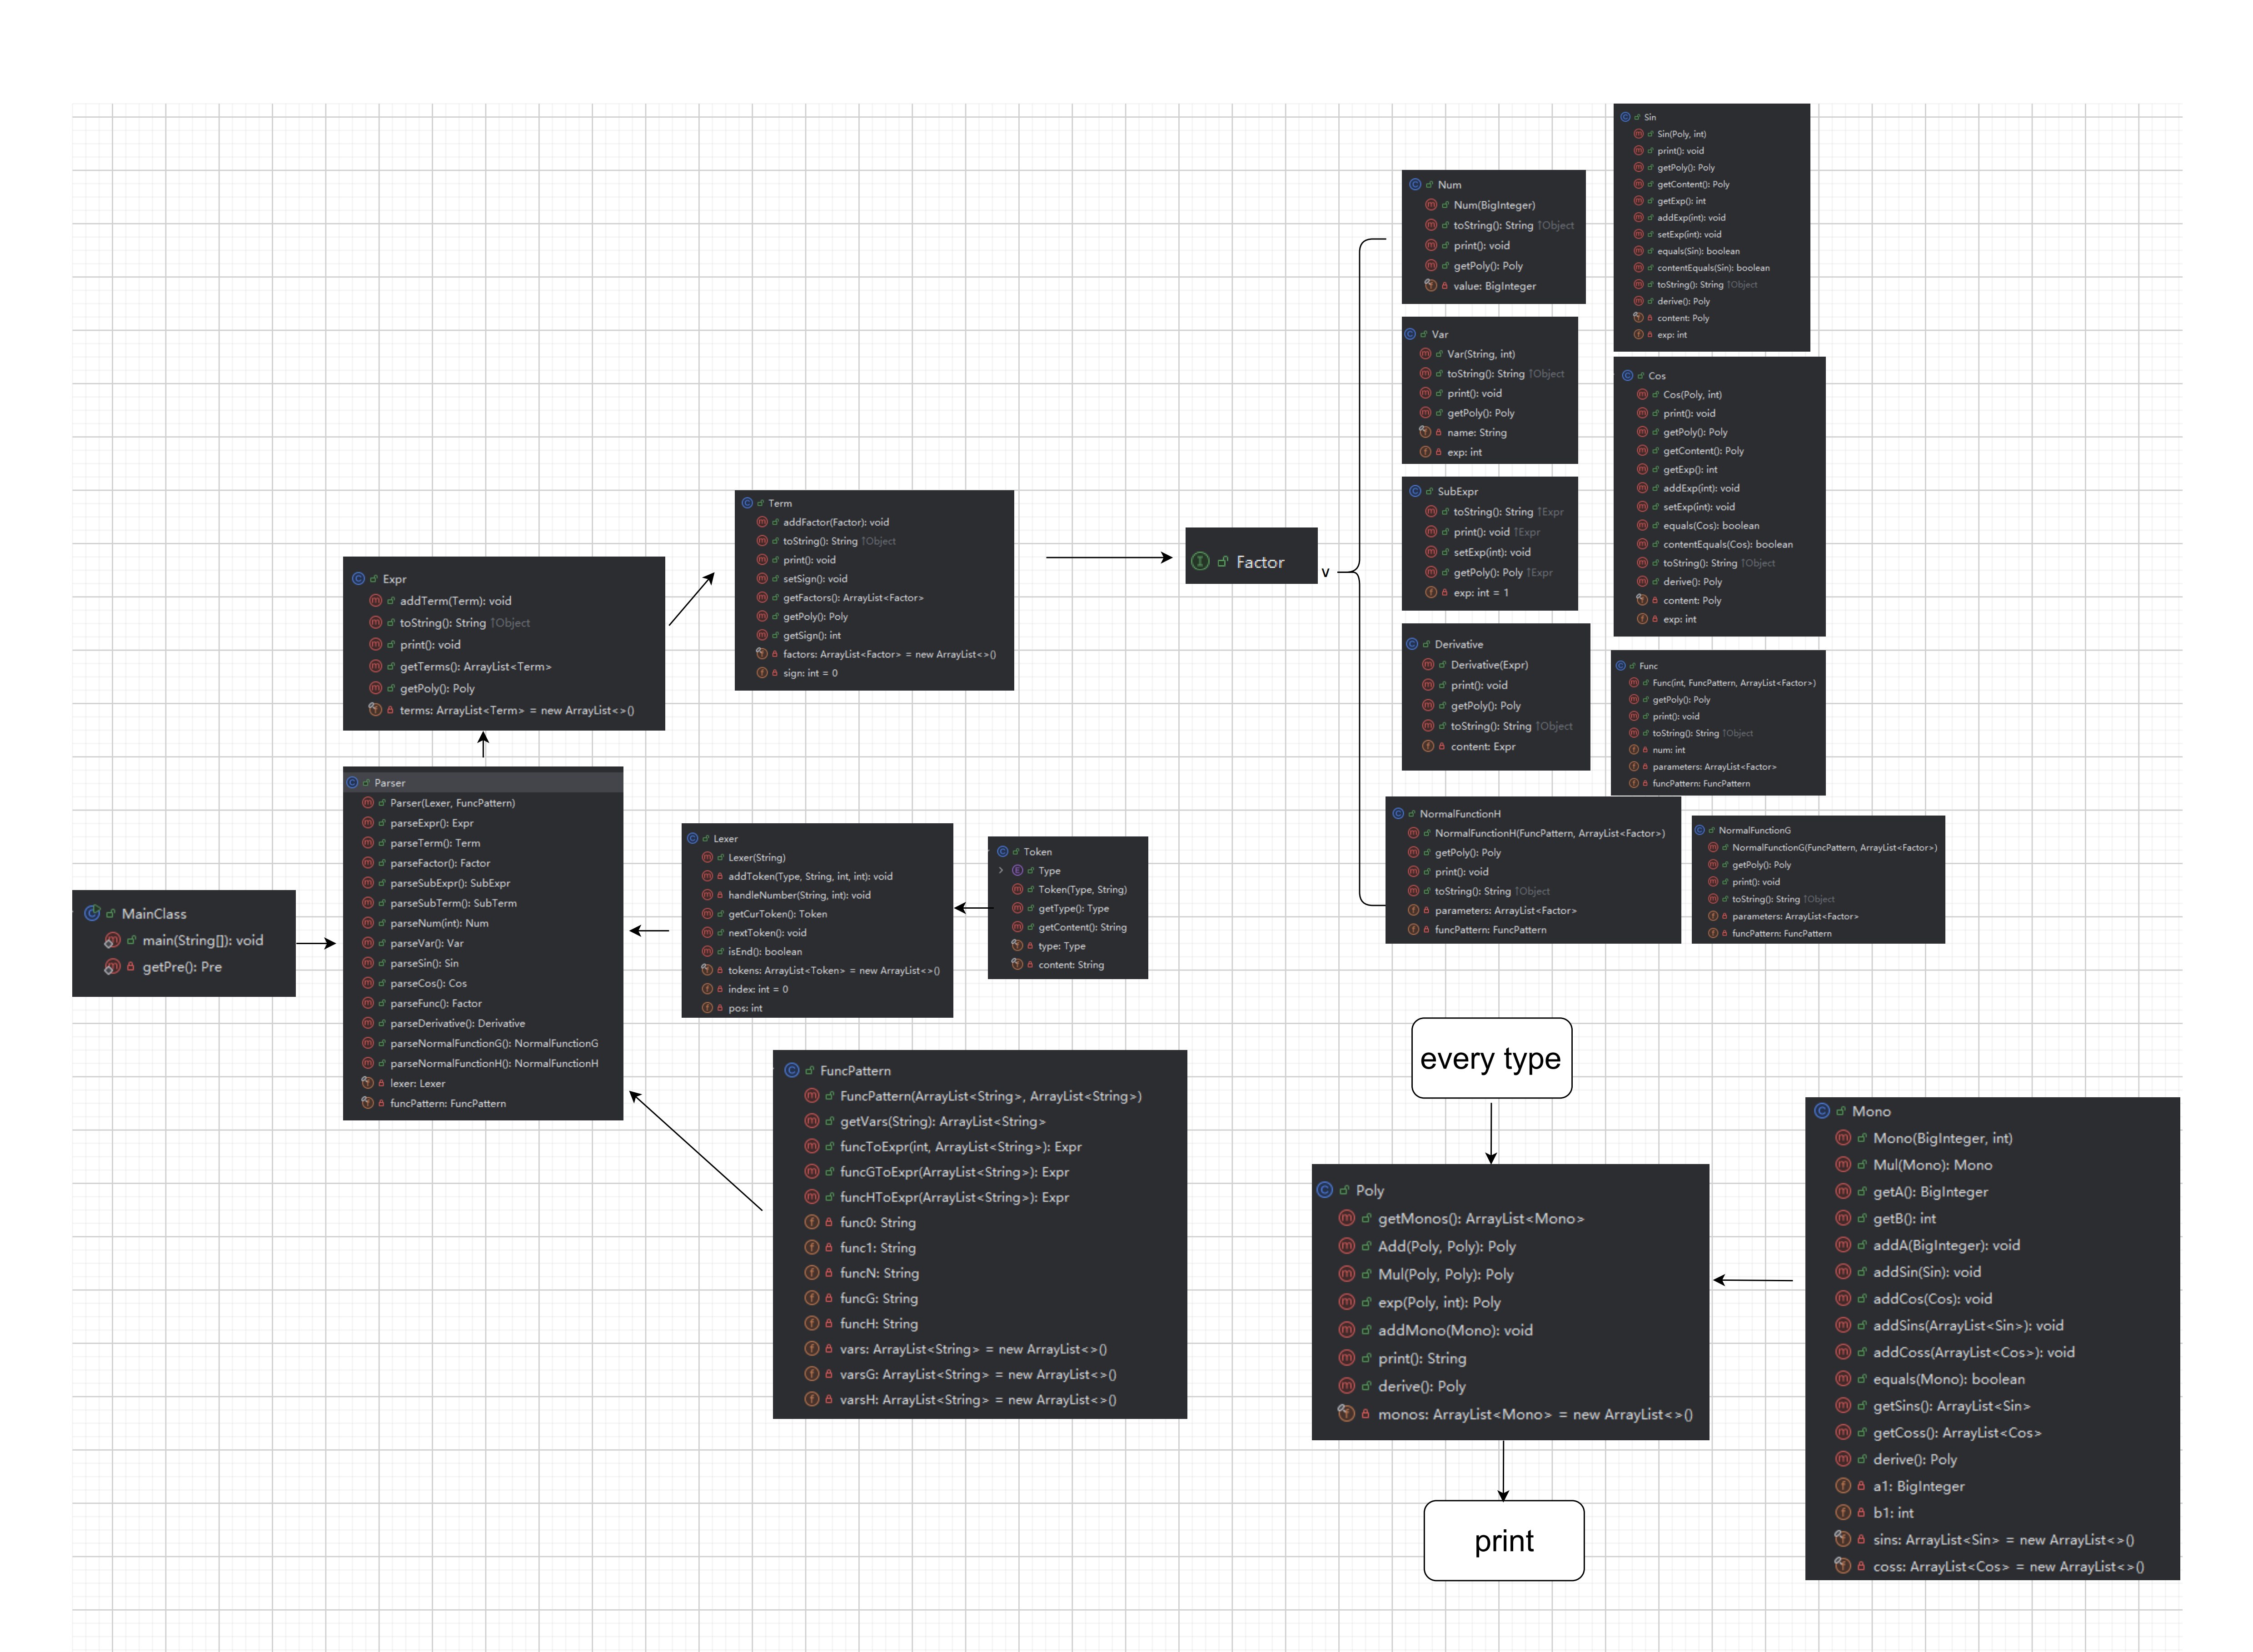This screenshot has width=2253, height=1652.
Task: Click the Expr class icon
Action: pyautogui.click(x=358, y=578)
